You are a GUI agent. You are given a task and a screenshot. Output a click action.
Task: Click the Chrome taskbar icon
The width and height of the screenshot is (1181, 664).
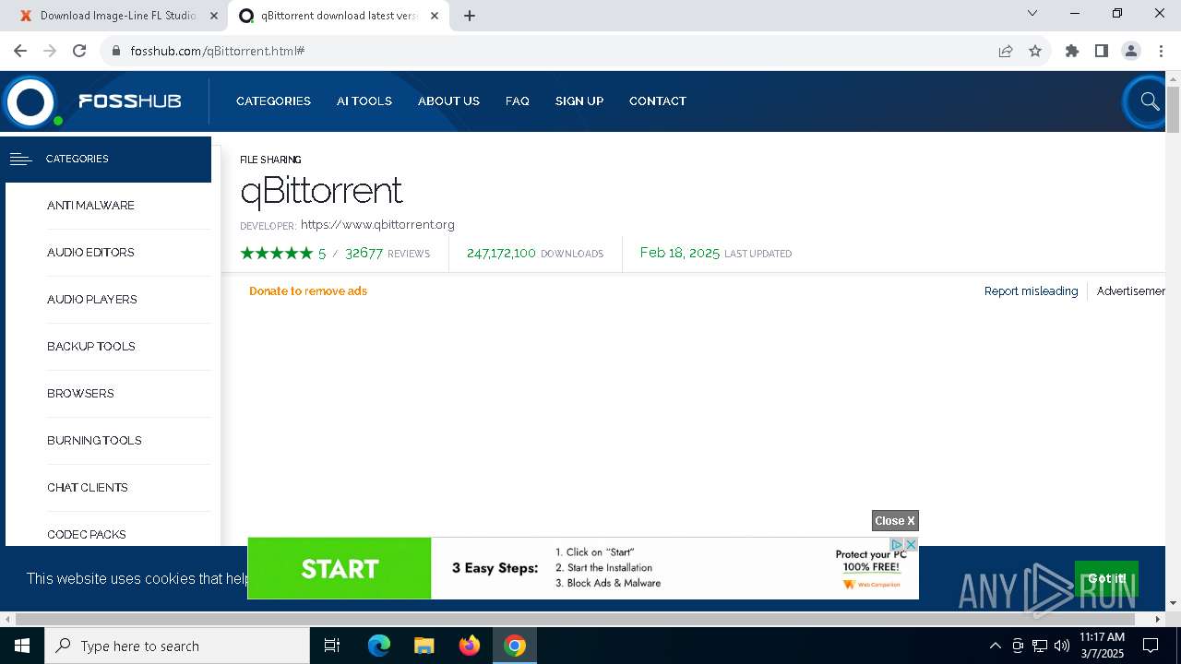(x=515, y=646)
